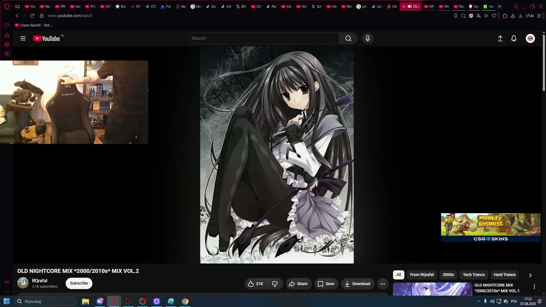
Task: Go back to the previous page
Action: (x=17, y=16)
